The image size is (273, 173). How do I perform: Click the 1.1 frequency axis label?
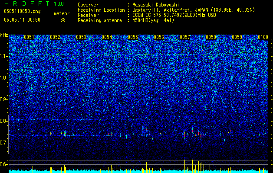coord(4,56)
